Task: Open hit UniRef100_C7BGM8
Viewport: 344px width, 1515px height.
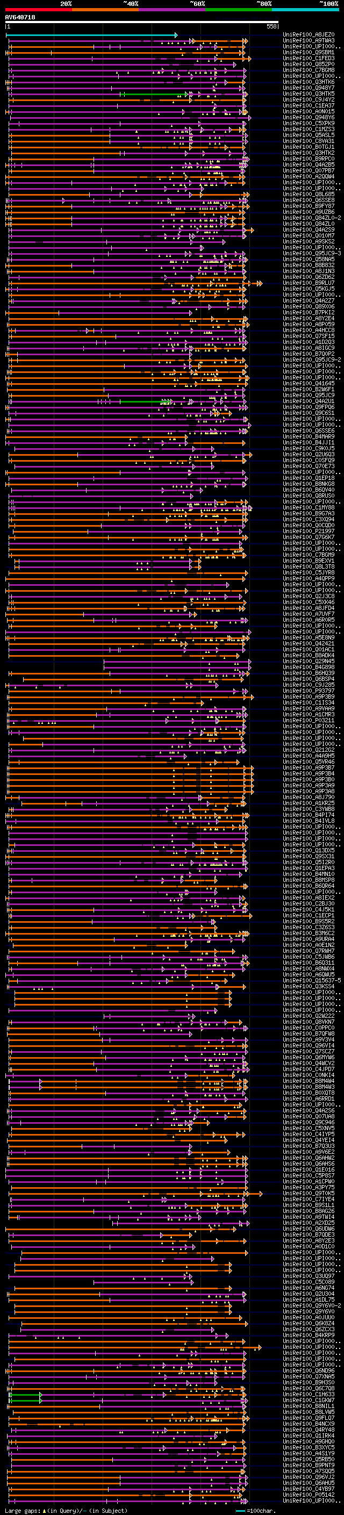Action: point(309,70)
